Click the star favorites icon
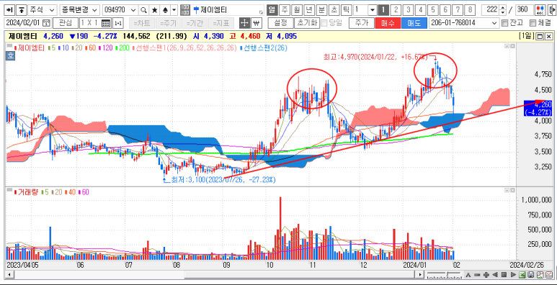Image resolution: width=557 pixels, height=285 pixels. click(x=154, y=9)
